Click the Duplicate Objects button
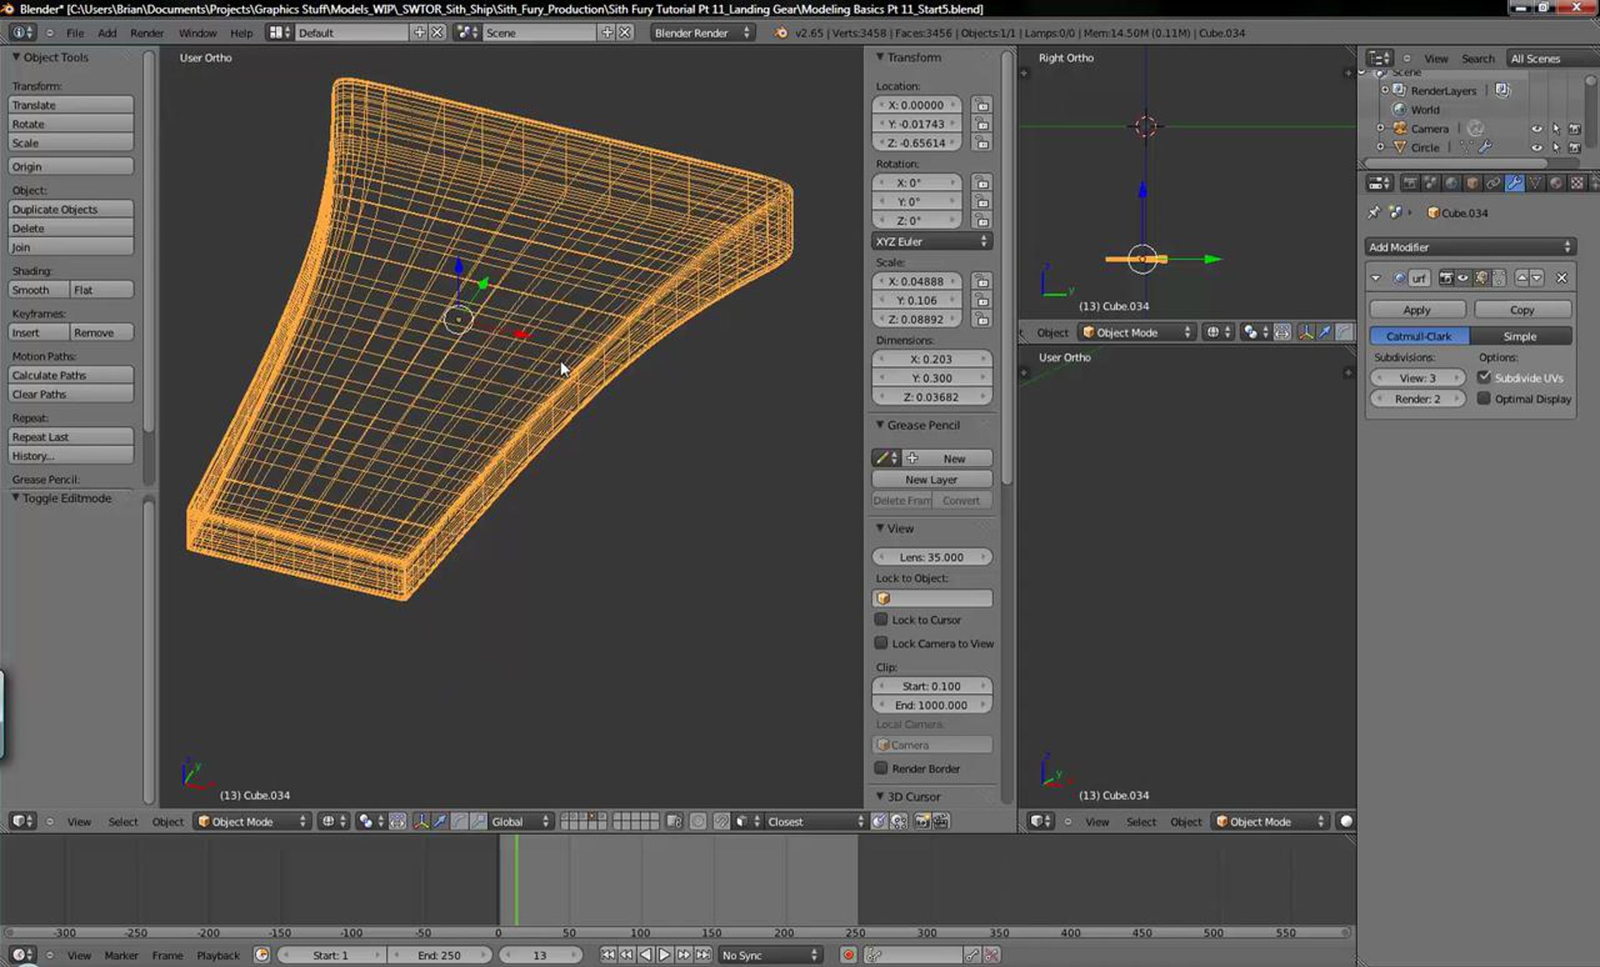 71,209
